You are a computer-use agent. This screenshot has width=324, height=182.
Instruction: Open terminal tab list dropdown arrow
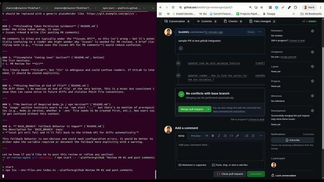tap(153, 8)
